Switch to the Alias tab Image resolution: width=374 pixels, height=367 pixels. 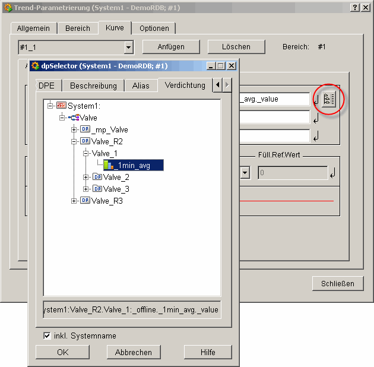(x=141, y=86)
